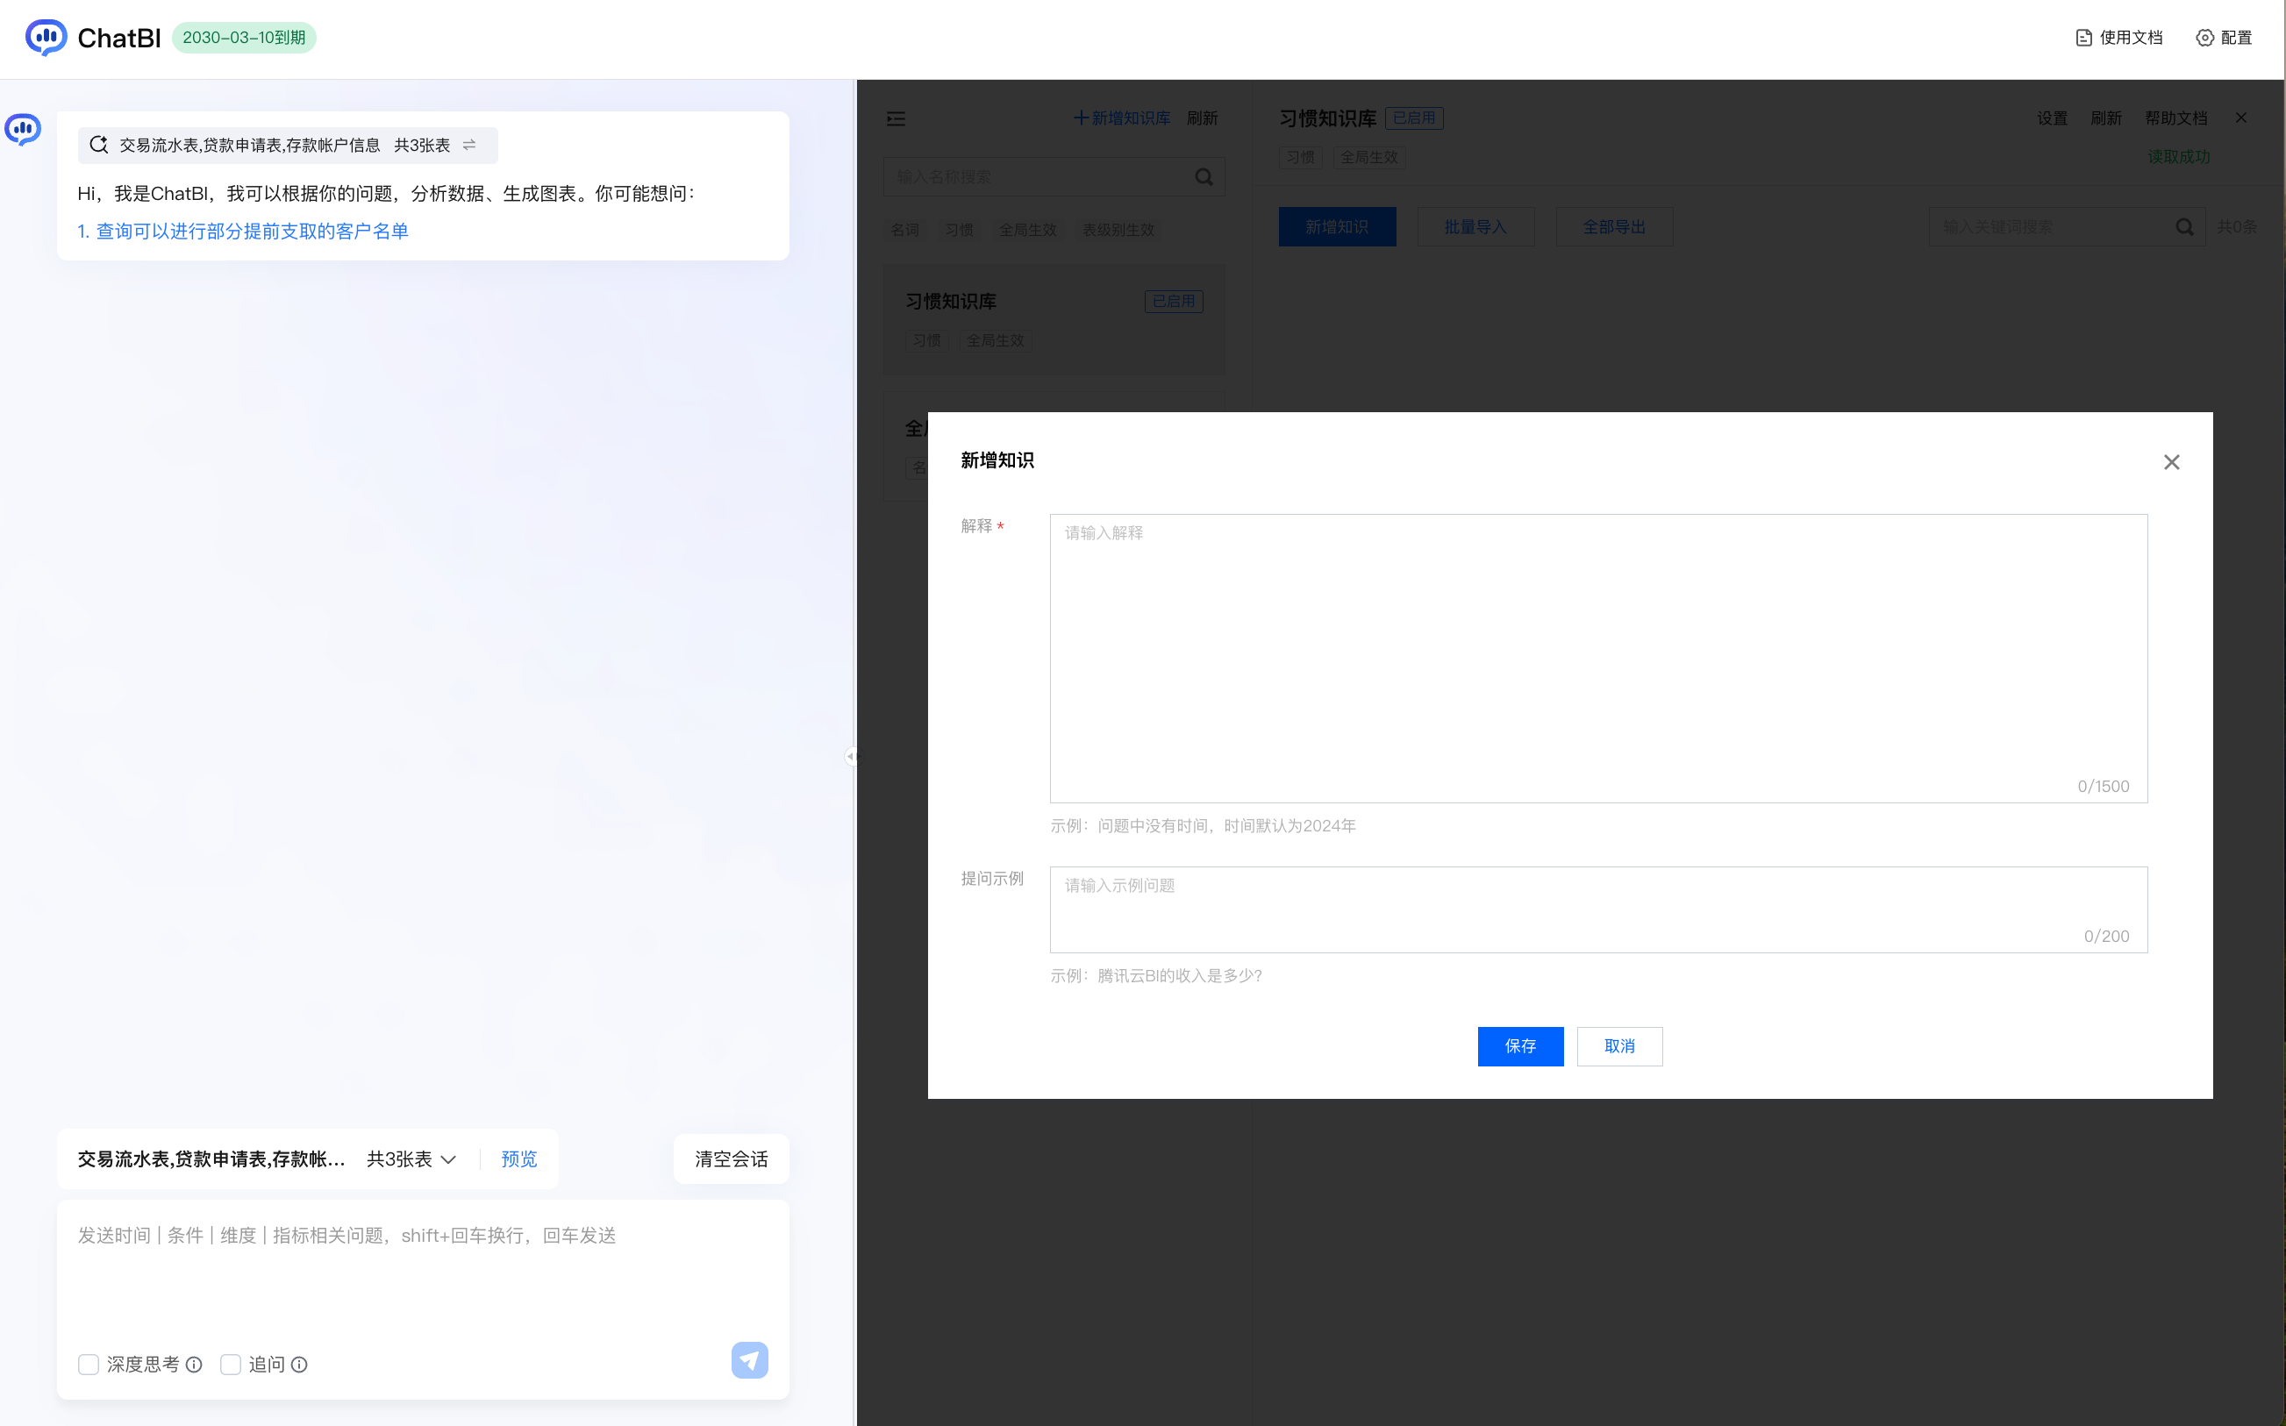
Task: Click 取消 to cancel the dialog
Action: 1618,1046
